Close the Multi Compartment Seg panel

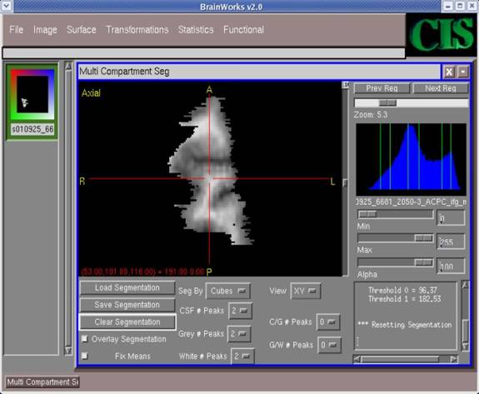coord(449,72)
